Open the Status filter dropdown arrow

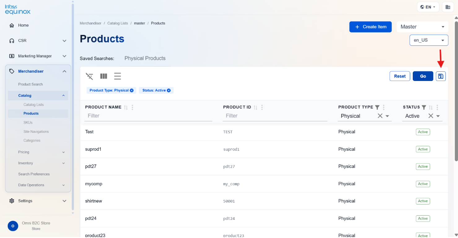pos(438,116)
